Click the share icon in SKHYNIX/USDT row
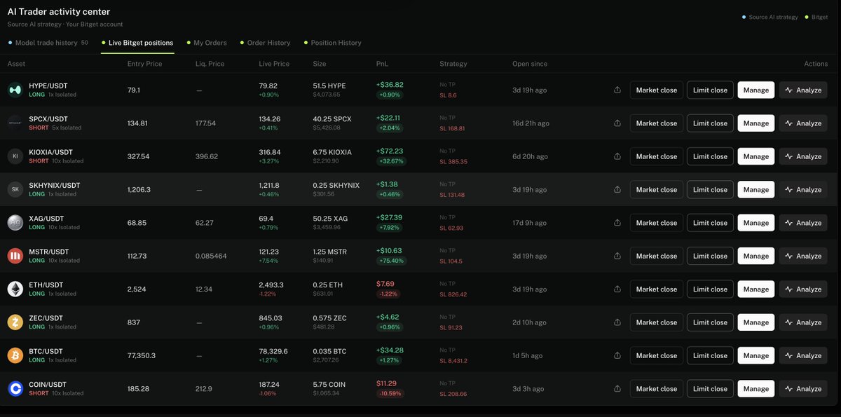 point(617,189)
